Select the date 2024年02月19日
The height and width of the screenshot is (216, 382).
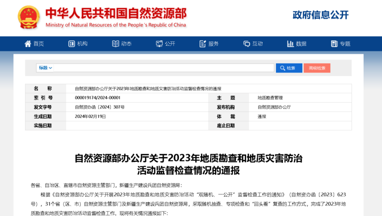pyautogui.click(x=90, y=116)
